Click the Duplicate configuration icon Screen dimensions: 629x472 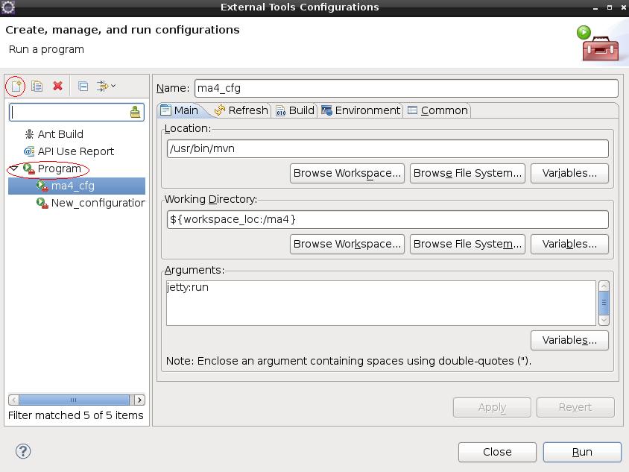[x=37, y=86]
